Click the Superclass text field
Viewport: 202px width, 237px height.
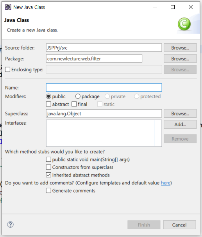(x=104, y=113)
